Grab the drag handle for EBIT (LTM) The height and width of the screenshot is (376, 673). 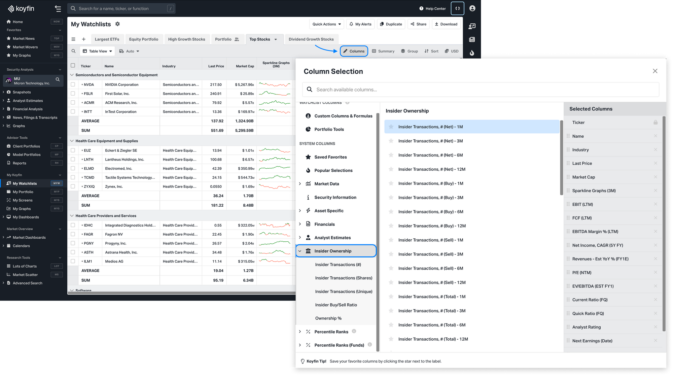pyautogui.click(x=568, y=204)
